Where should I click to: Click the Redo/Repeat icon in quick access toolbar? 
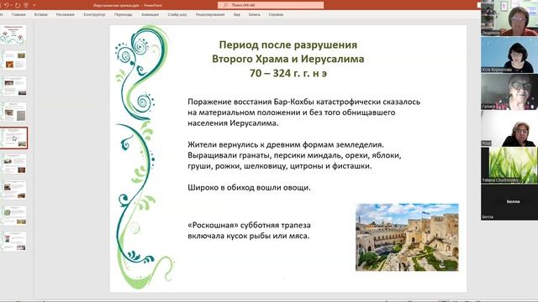tap(18, 5)
